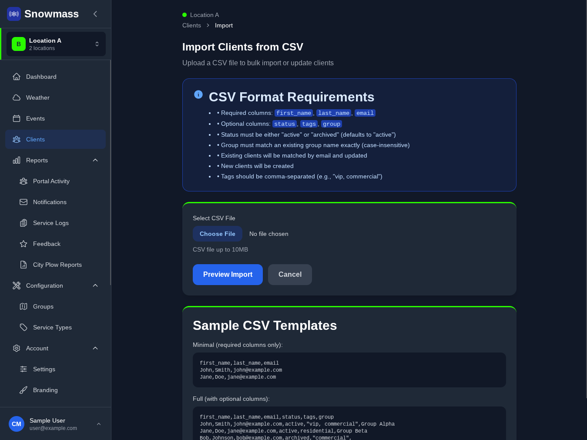587x440 pixels.
Task: Click the Snowmass logo icon
Action: (x=14, y=14)
